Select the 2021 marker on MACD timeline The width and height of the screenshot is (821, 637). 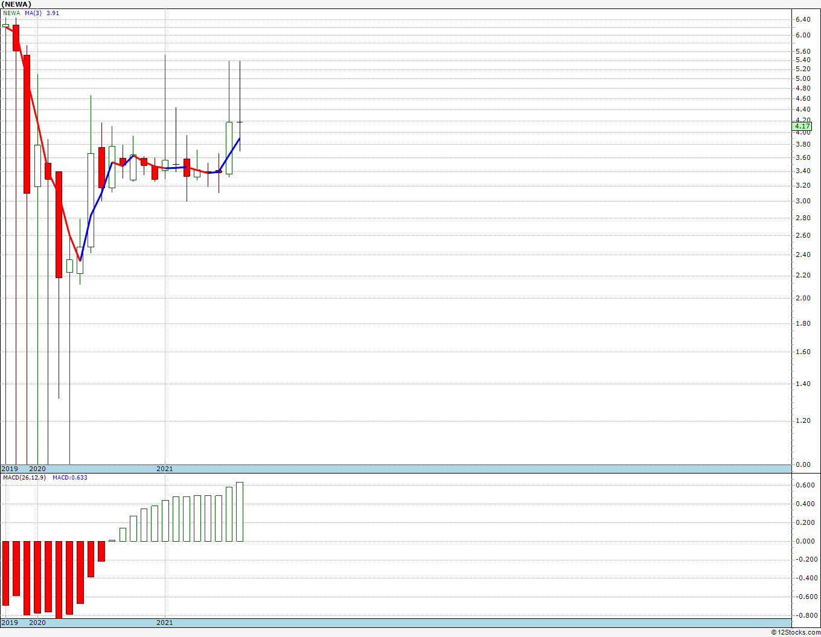[165, 623]
